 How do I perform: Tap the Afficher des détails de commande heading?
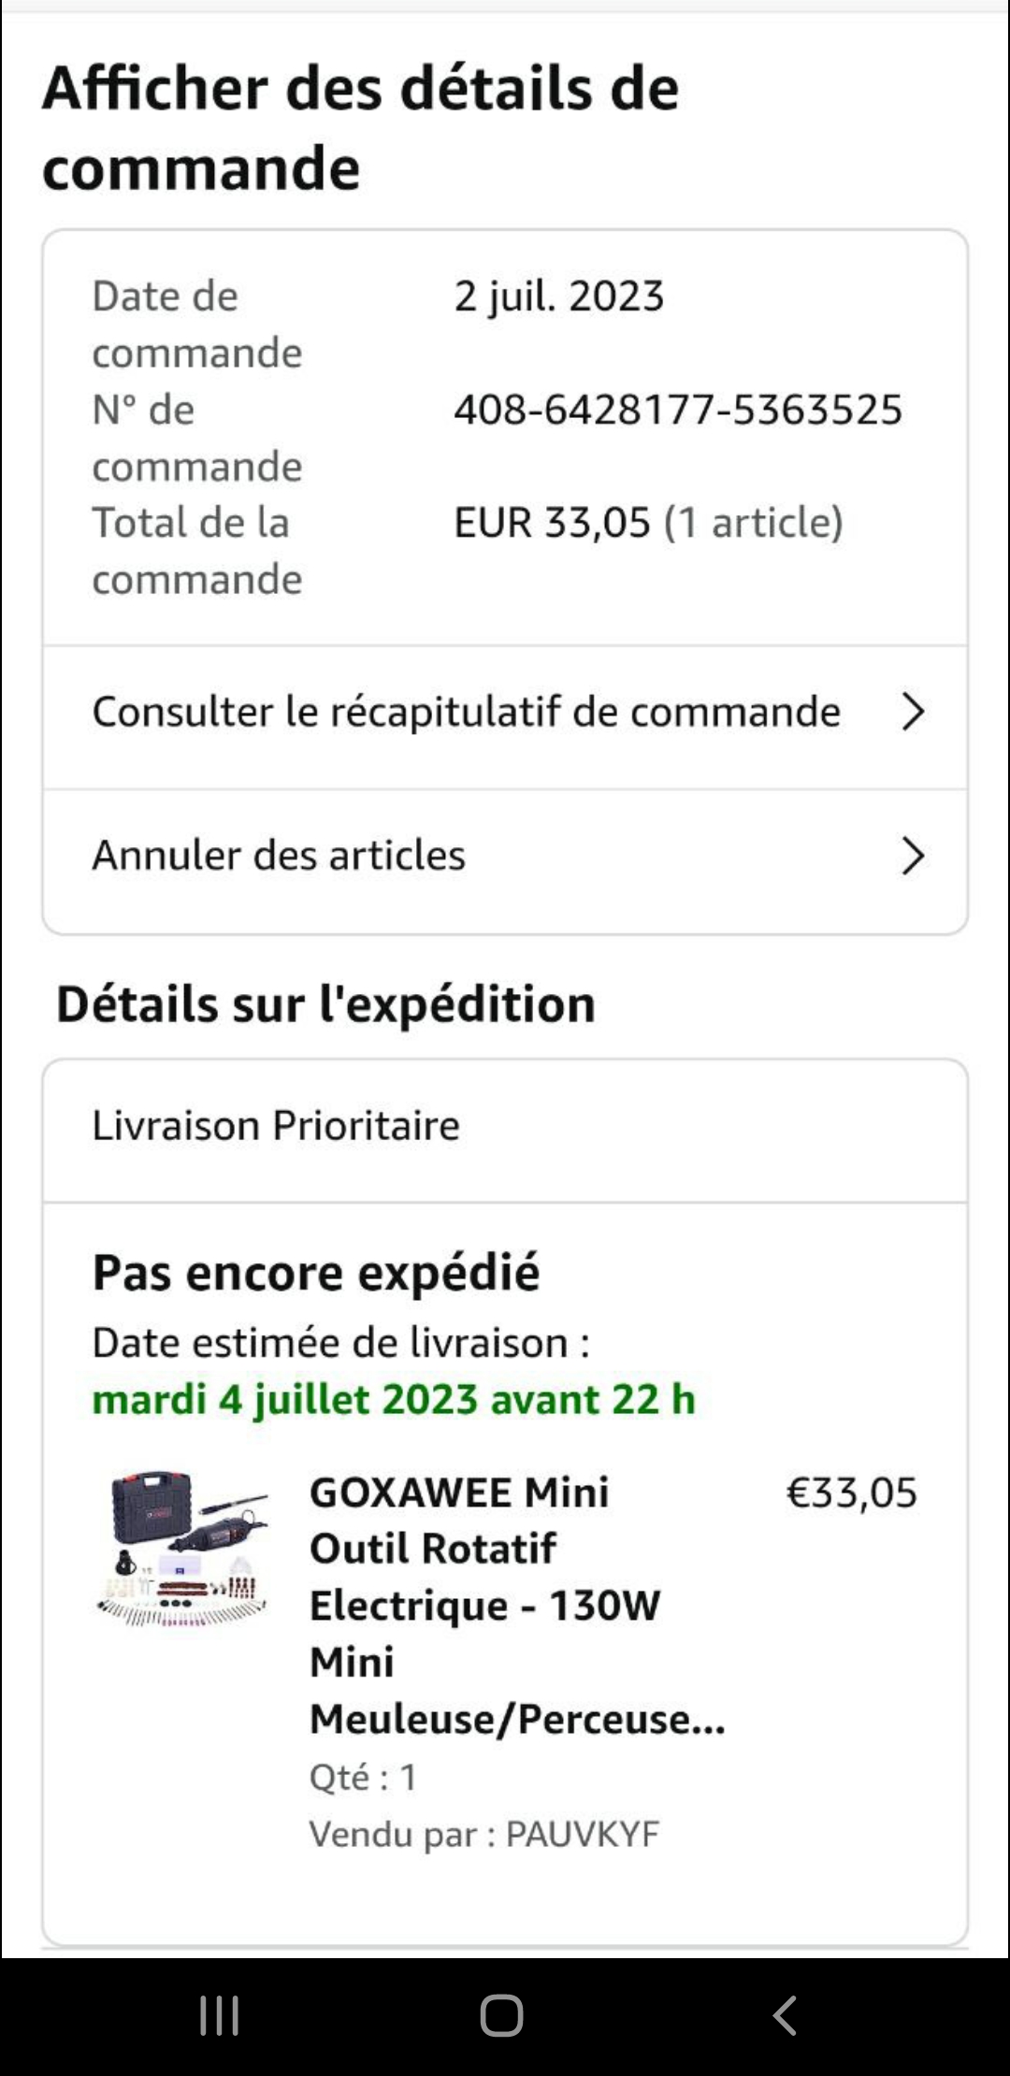[360, 127]
